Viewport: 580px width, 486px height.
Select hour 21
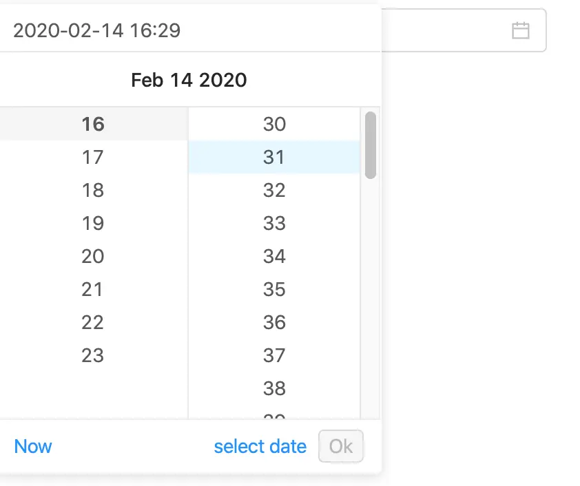coord(92,289)
